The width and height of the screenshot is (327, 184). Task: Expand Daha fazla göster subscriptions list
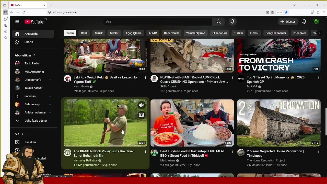tap(33, 121)
